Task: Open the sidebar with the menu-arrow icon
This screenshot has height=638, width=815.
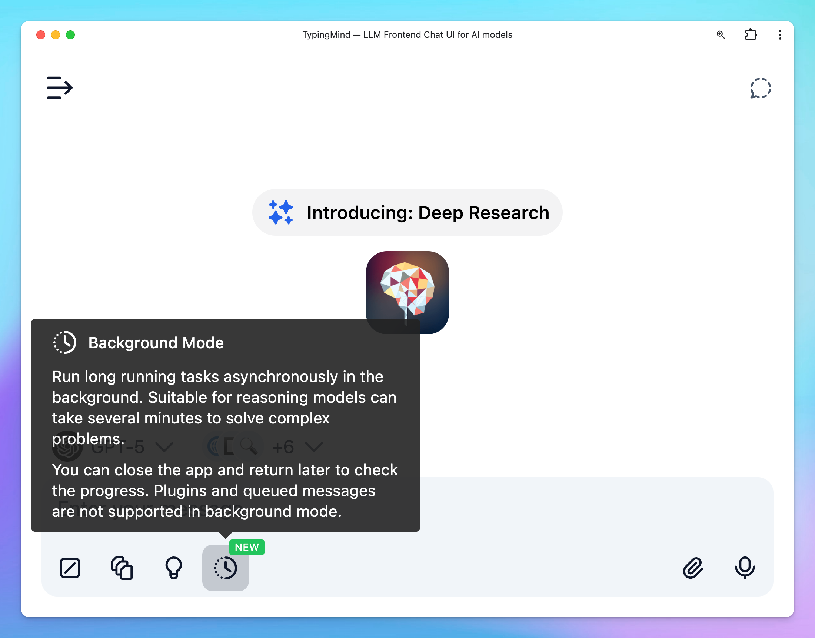Action: pyautogui.click(x=59, y=88)
